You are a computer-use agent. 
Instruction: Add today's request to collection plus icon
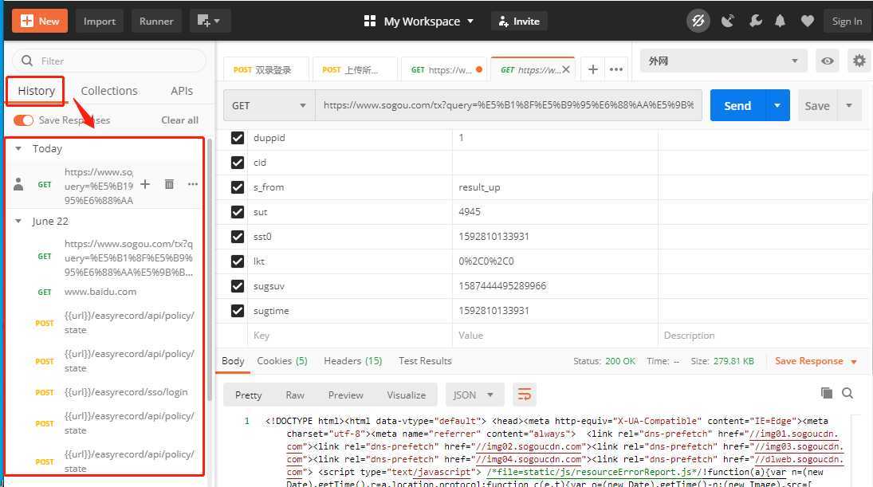pyautogui.click(x=145, y=184)
